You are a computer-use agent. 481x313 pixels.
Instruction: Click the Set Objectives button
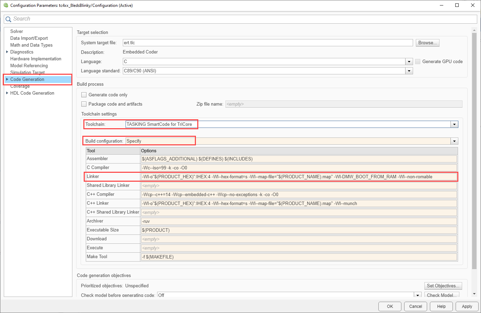443,286
